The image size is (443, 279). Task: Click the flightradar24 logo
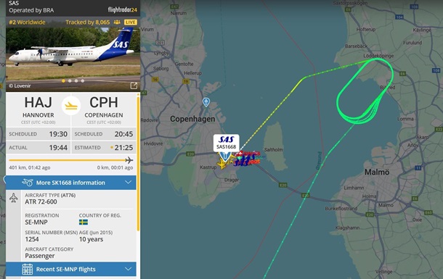point(123,10)
